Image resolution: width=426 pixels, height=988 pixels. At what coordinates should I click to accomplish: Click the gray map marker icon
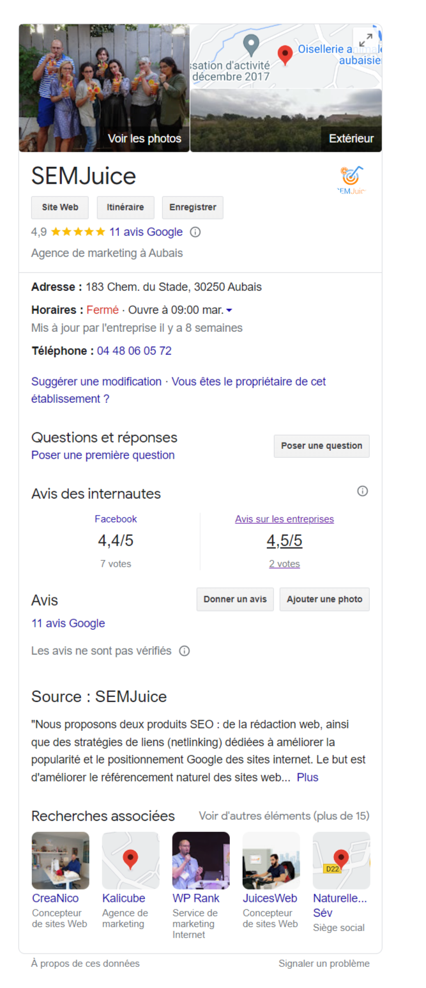(252, 45)
